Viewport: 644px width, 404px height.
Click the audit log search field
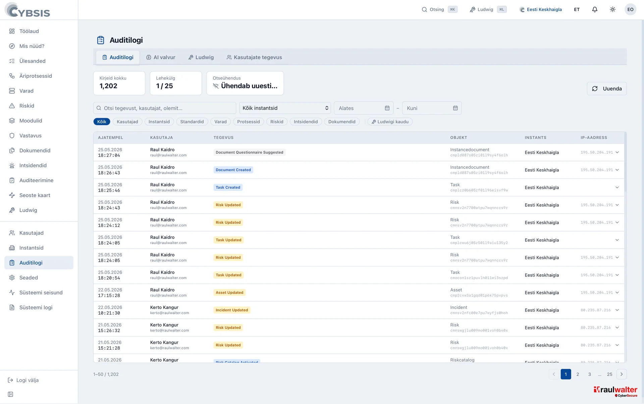(x=165, y=108)
